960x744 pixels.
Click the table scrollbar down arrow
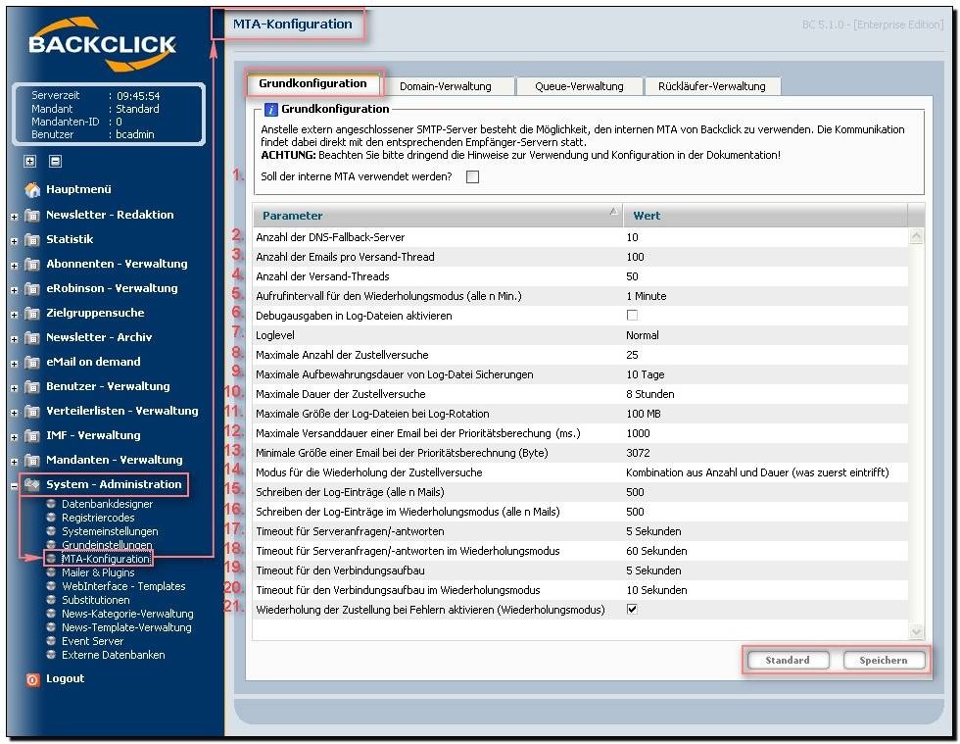pos(916,631)
